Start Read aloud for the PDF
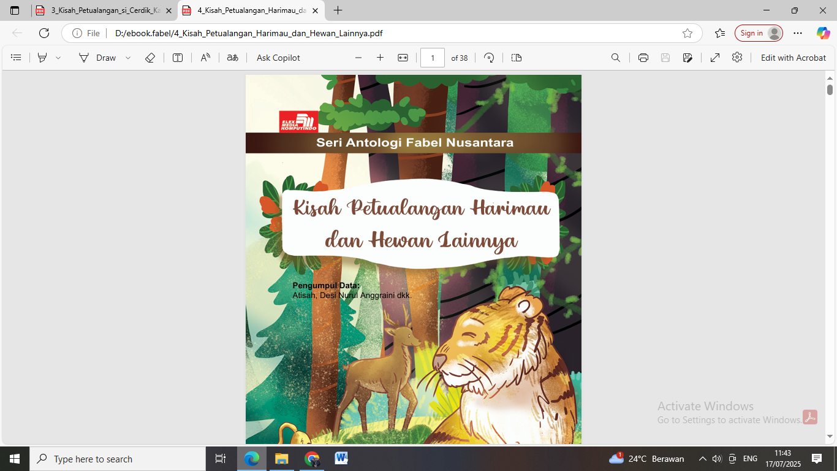837x471 pixels. [205, 57]
